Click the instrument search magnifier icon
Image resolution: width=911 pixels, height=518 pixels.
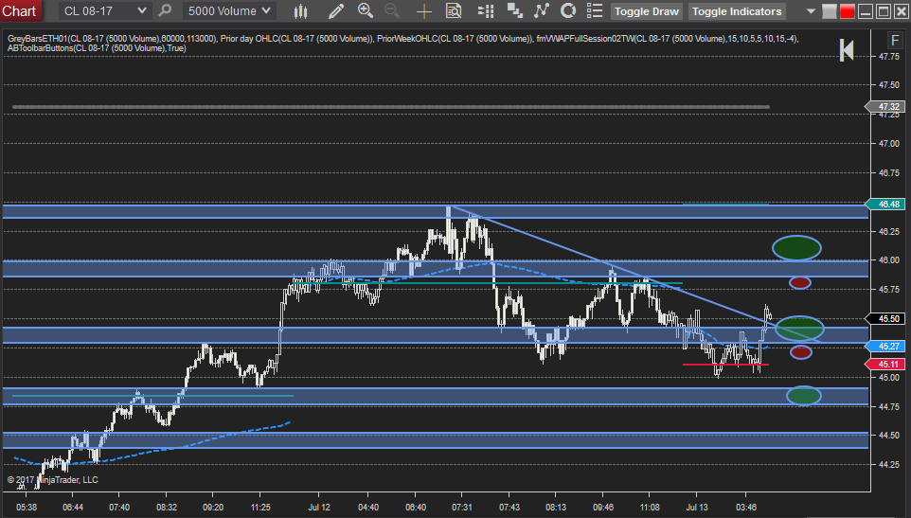[165, 10]
